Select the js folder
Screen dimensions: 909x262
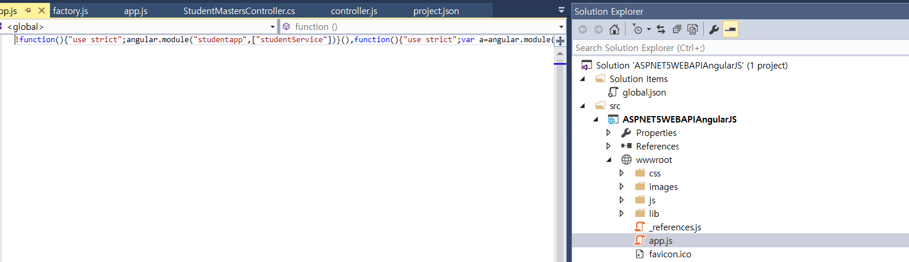[652, 200]
